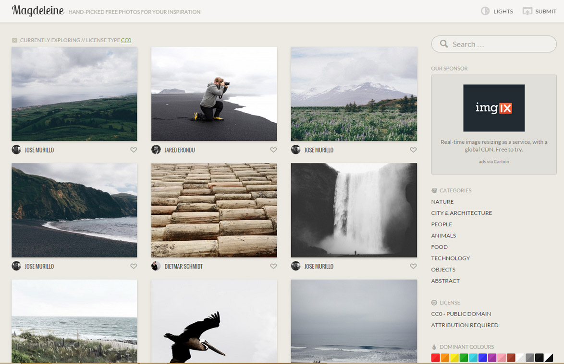The image size is (564, 364).
Task: Favorite the snowy mountain photo via heart icon
Action: click(x=413, y=150)
